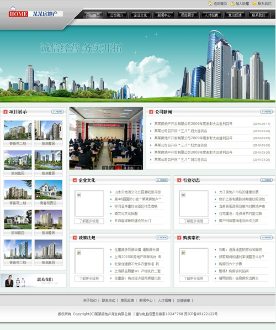
Task: Click red icon beside 企业文化 panel heading
Action: (x=75, y=180)
